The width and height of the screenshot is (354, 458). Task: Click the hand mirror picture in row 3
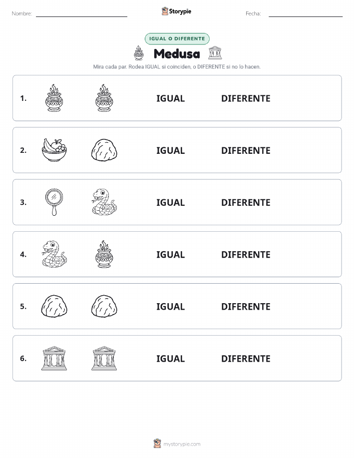(x=54, y=202)
